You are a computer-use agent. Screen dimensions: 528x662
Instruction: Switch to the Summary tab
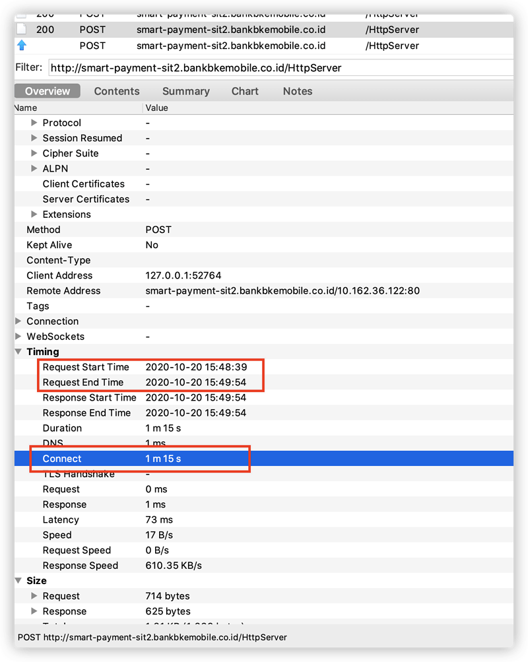point(186,91)
